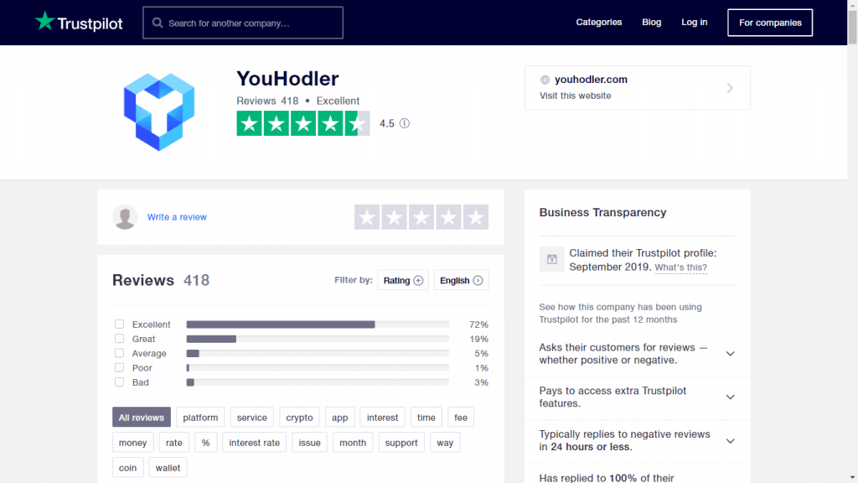This screenshot has width=858, height=483.
Task: Click the search magnifier icon
Action: 158,23
